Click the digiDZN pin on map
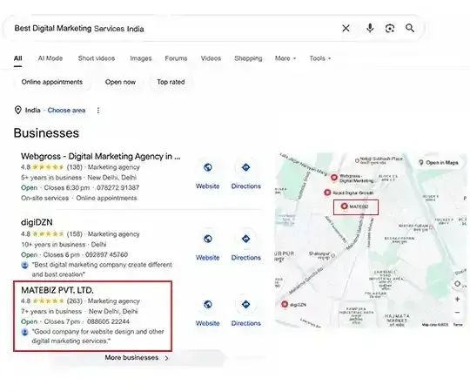 point(285,304)
